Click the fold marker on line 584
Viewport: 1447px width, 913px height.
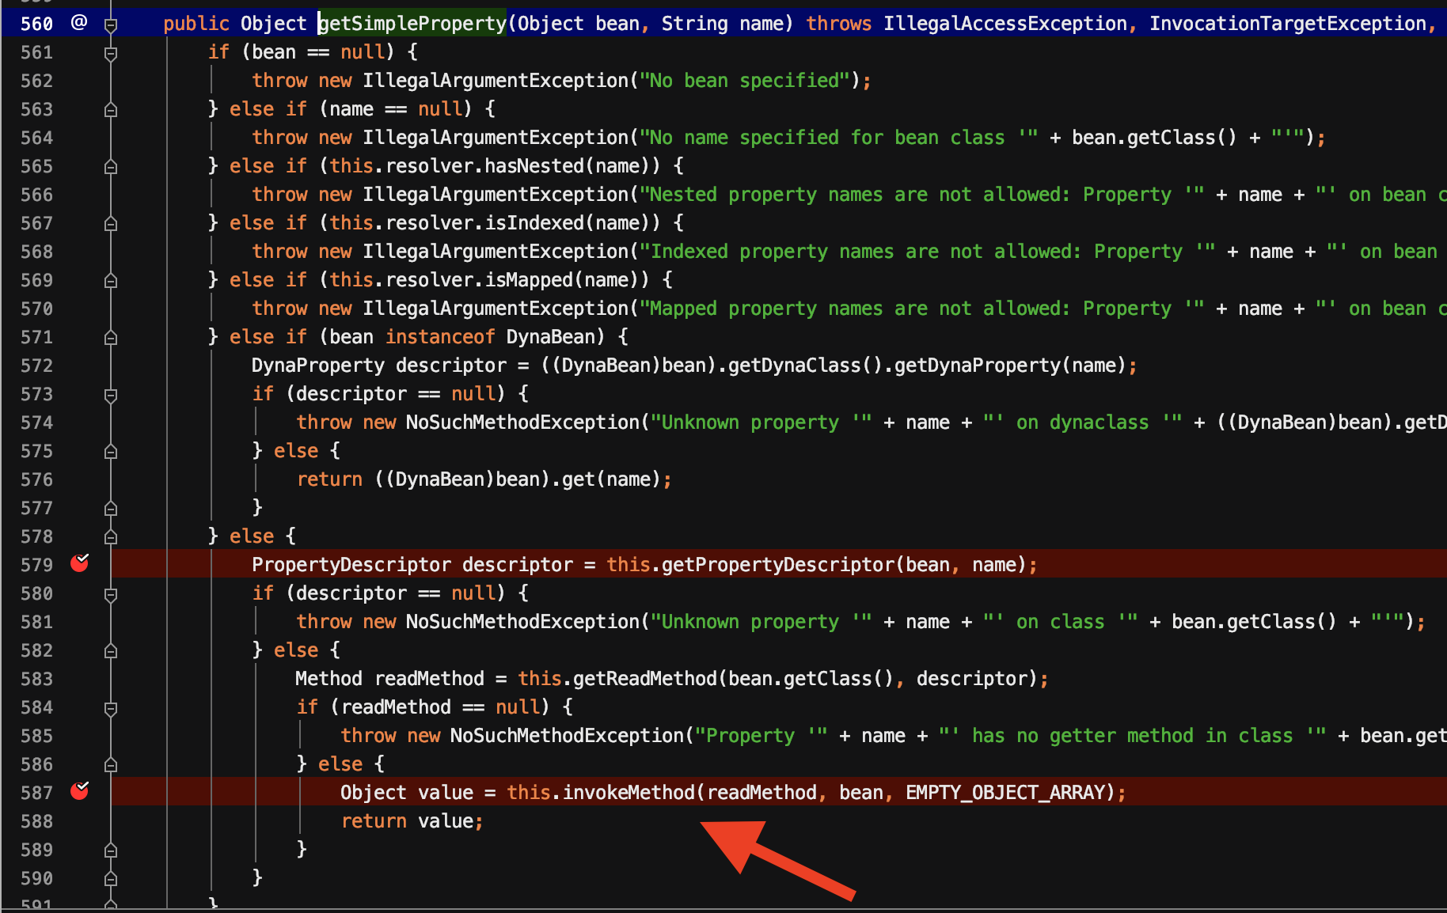click(x=111, y=708)
